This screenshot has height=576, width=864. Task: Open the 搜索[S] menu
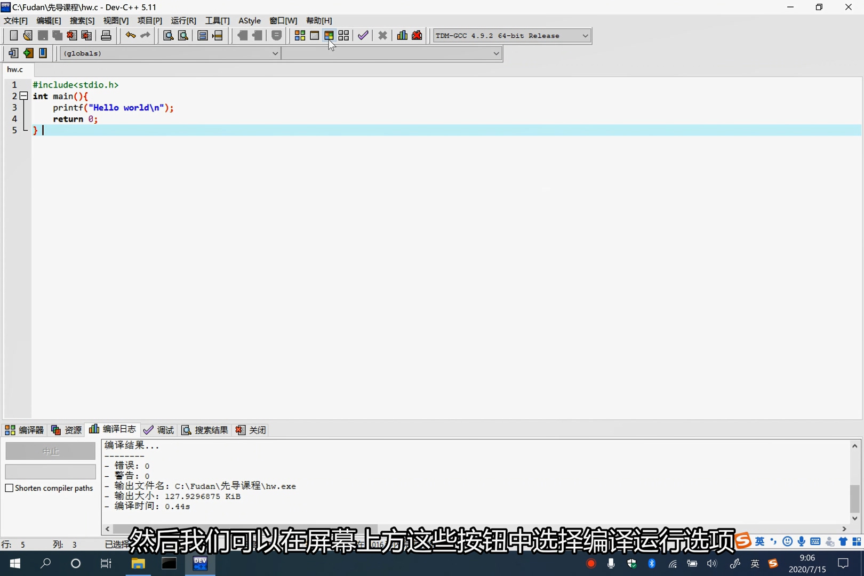click(82, 20)
